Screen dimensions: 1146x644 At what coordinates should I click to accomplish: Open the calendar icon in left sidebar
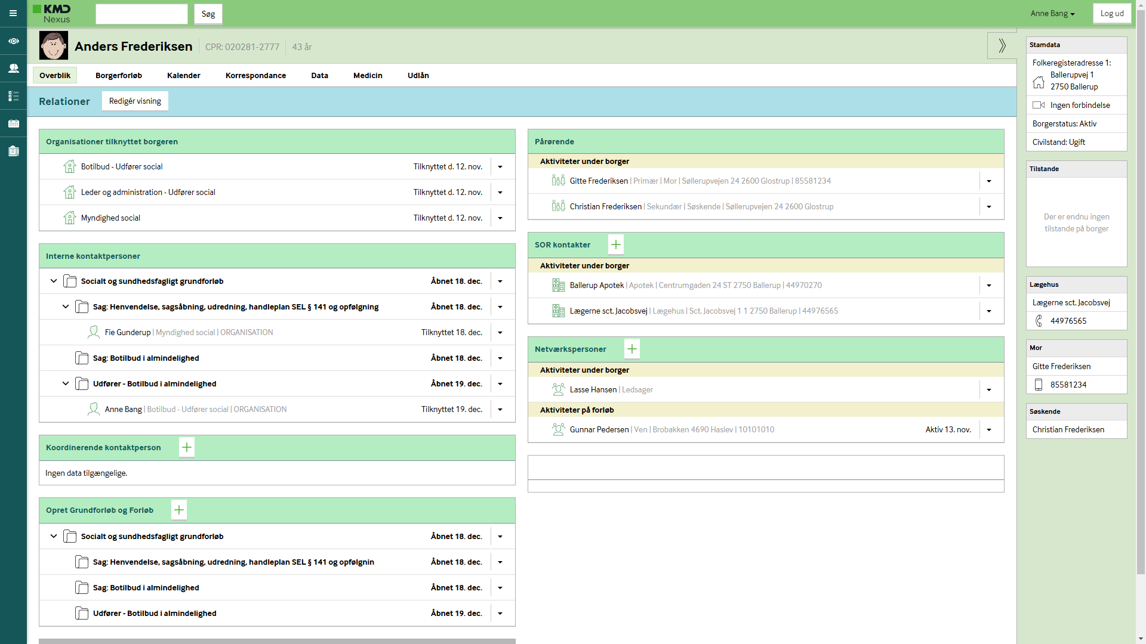tap(13, 123)
